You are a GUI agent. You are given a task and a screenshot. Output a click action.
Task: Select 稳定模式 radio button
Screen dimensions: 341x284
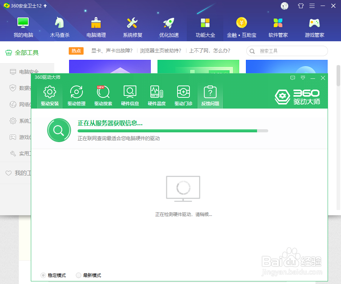click(x=43, y=275)
